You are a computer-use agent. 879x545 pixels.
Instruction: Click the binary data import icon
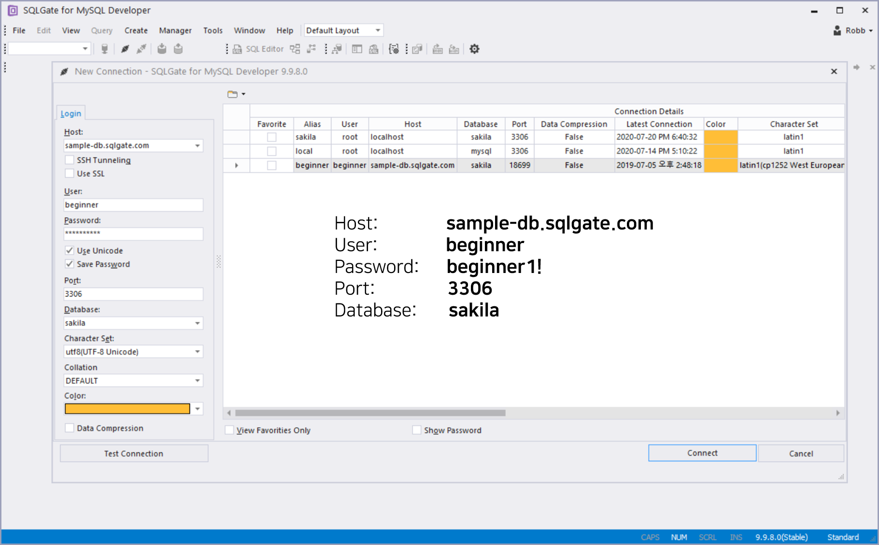tap(454, 49)
